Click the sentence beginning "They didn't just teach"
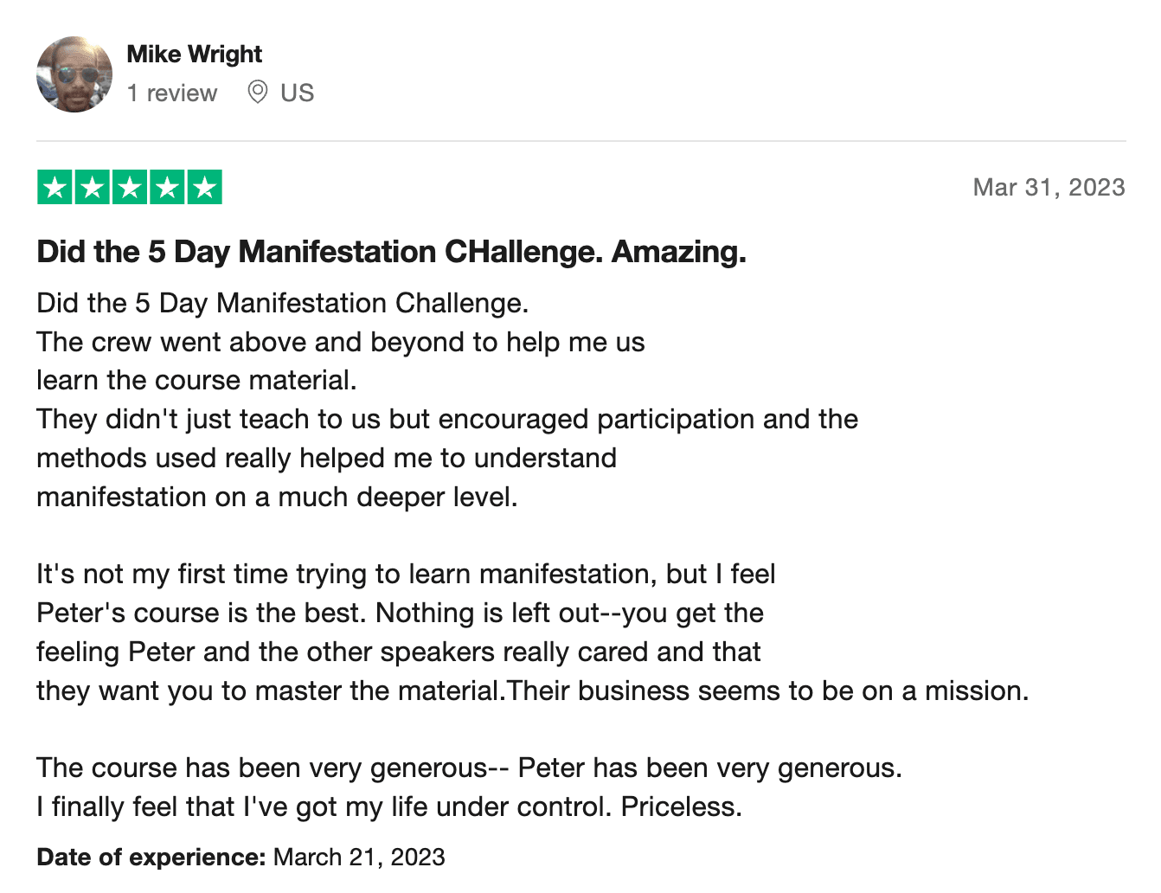 (447, 419)
